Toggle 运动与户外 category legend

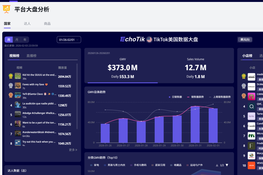pos(195,165)
